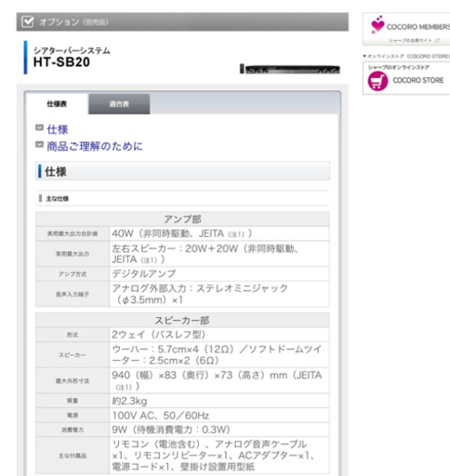Click the リモコン（電池含む） accessories cell

pos(219,456)
